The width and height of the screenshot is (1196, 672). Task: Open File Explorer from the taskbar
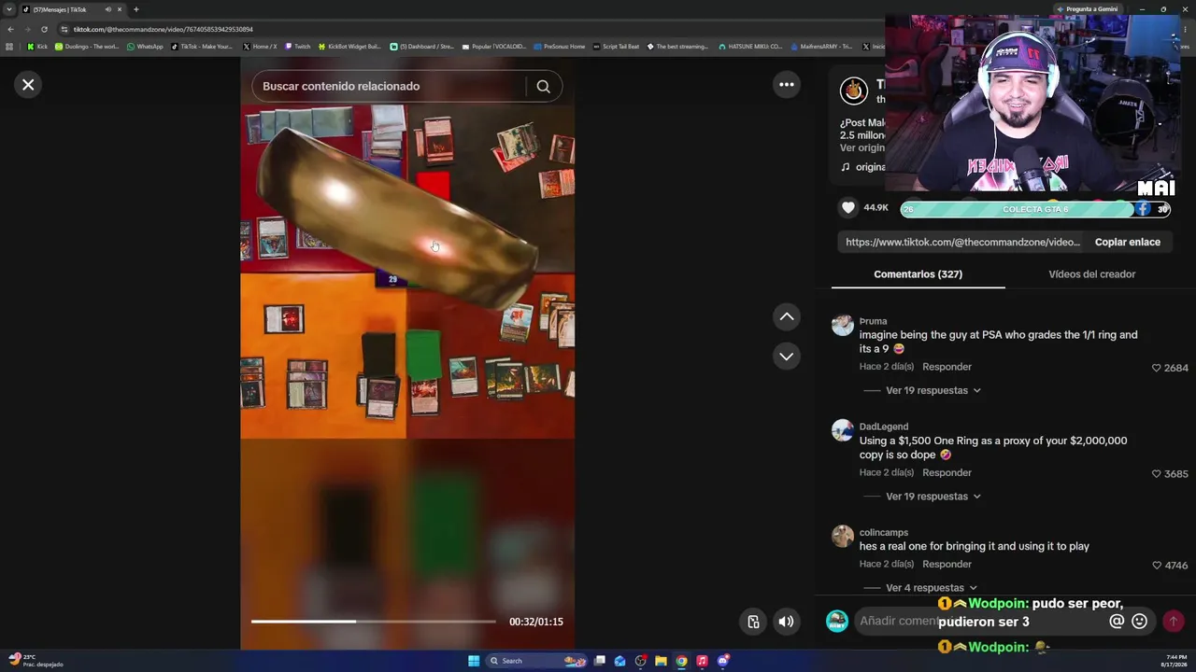(661, 661)
